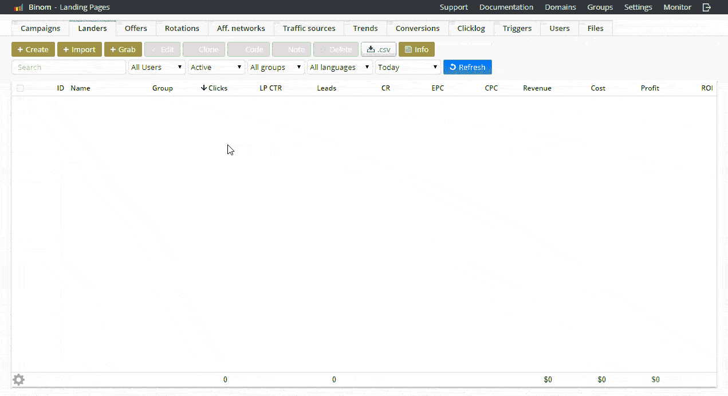Sort by the Group column header
Viewport: 728px width, 396px height.
162,88
